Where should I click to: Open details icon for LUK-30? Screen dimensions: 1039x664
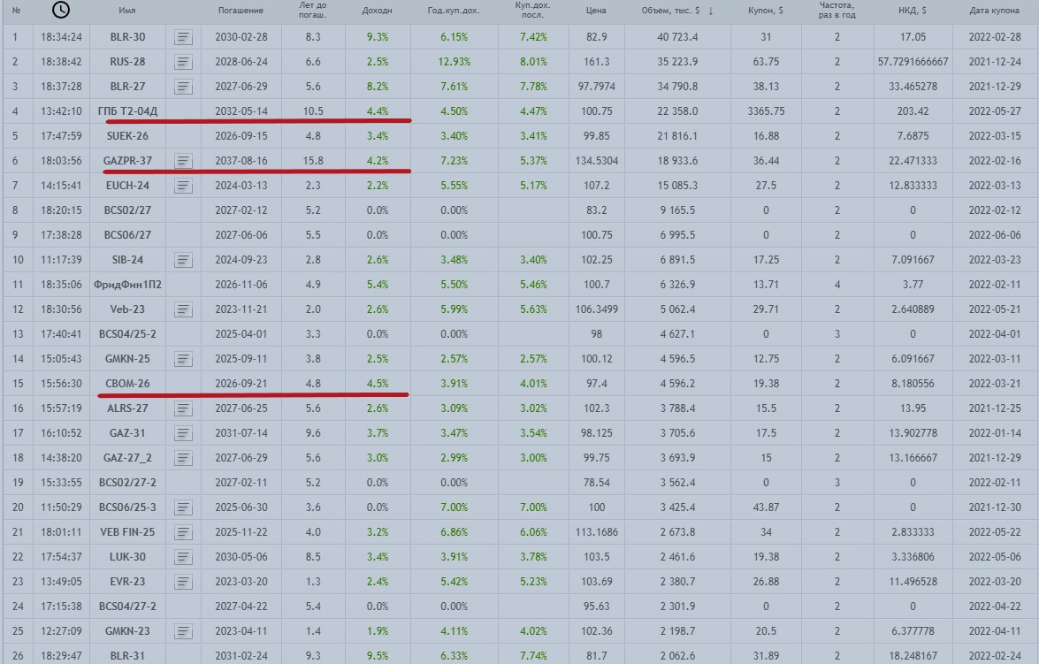[x=184, y=557]
